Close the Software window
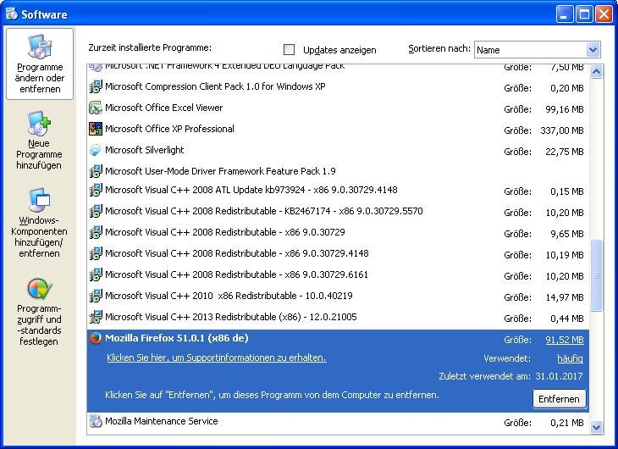Viewport: 618px width, 449px height. coord(604,14)
